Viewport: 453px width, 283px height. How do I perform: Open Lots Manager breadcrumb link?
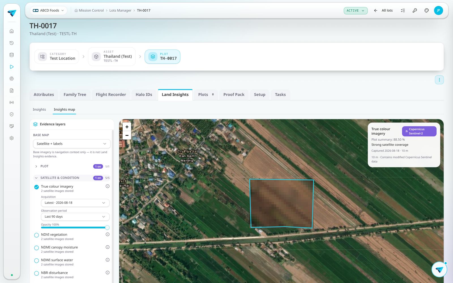pos(120,10)
